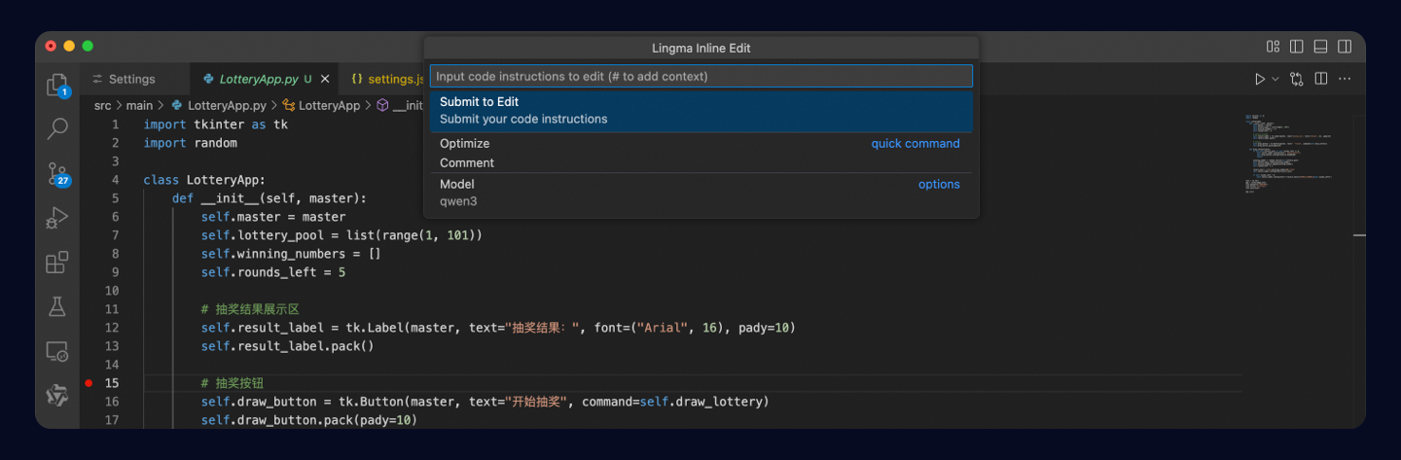Open the Run and Debug view

tap(57, 218)
